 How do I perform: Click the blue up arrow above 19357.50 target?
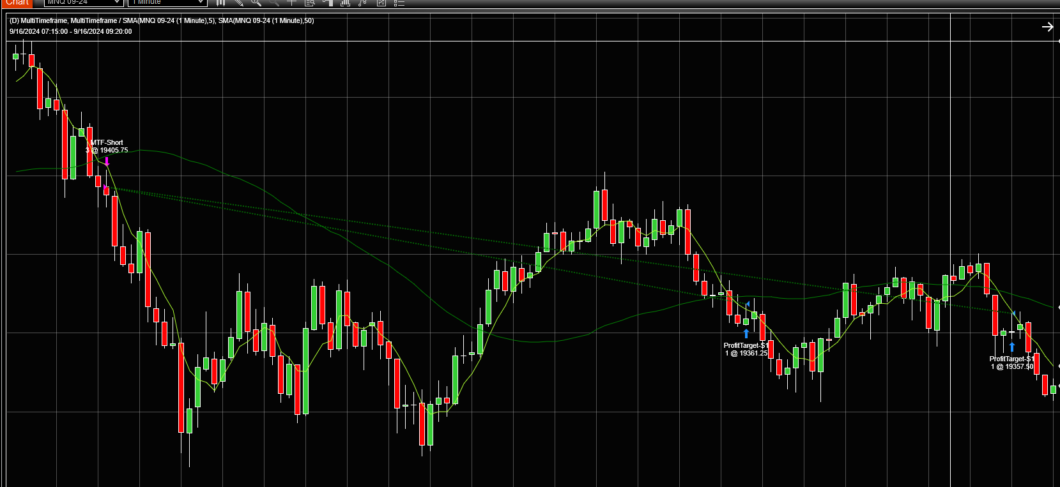(x=1012, y=347)
